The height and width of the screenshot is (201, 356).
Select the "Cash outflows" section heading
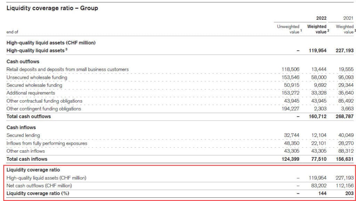23,61
